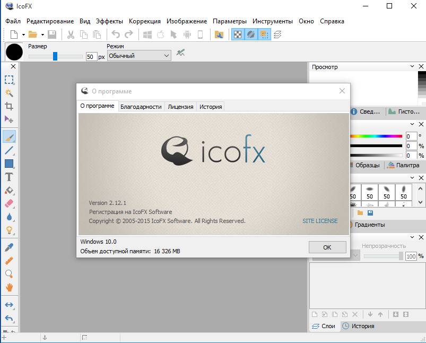Image resolution: width=426 pixels, height=343 pixels.
Task: Toggle the layers stack toolbar button
Action: coord(277,35)
